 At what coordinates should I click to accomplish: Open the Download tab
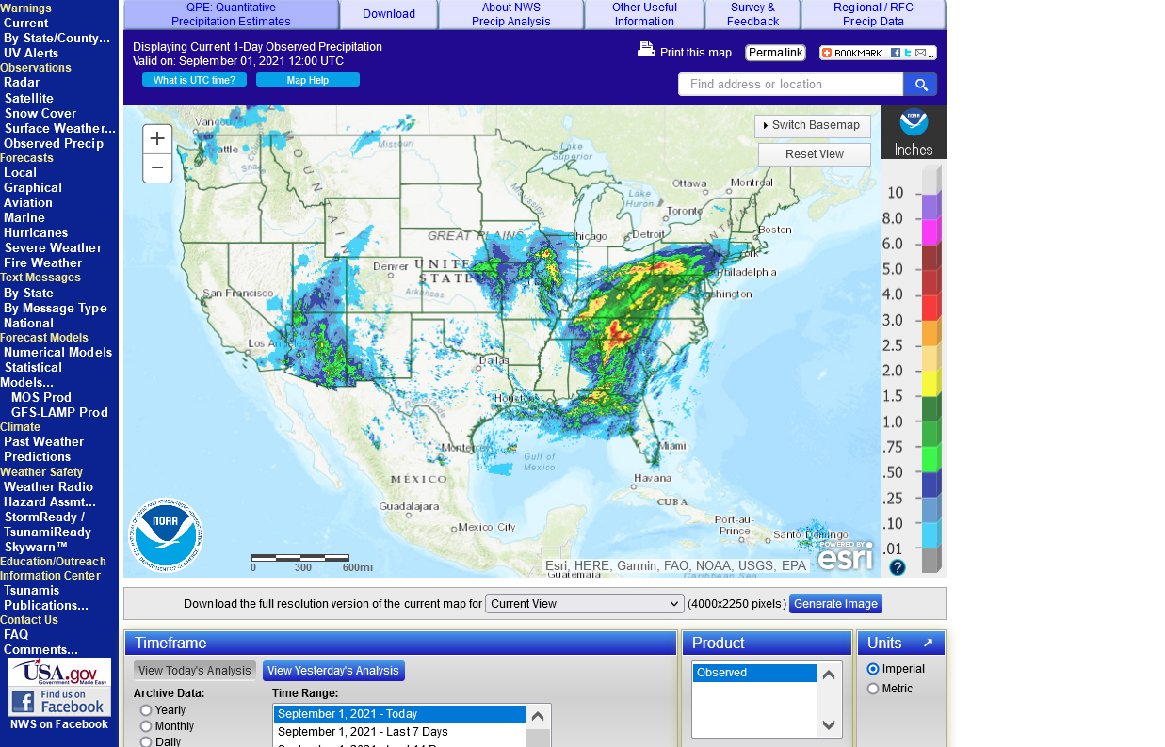(x=389, y=14)
